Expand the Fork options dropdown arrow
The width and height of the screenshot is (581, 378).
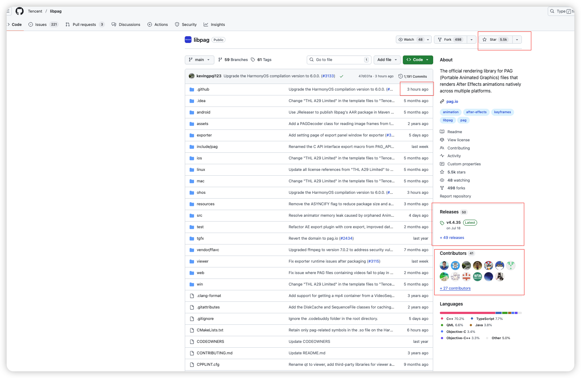(x=472, y=40)
